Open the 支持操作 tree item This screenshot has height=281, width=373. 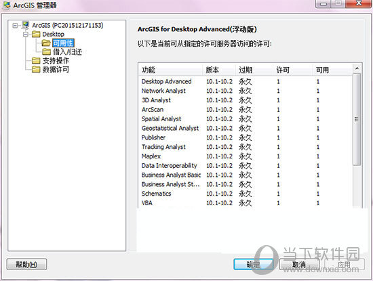(x=56, y=60)
